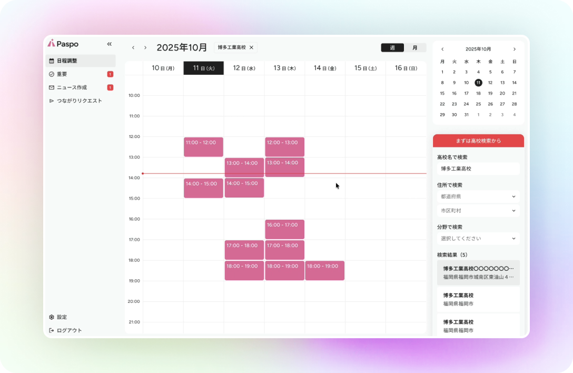Remove the 博多工業高校 filter tag
This screenshot has height=373, width=573.
tap(251, 47)
